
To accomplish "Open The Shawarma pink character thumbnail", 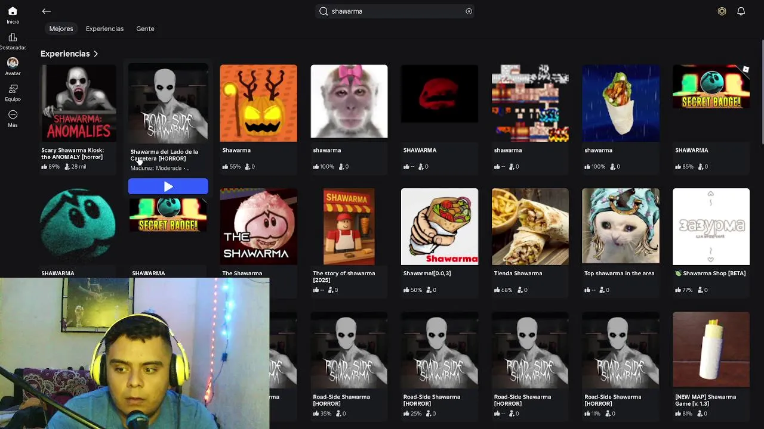I will 258,226.
